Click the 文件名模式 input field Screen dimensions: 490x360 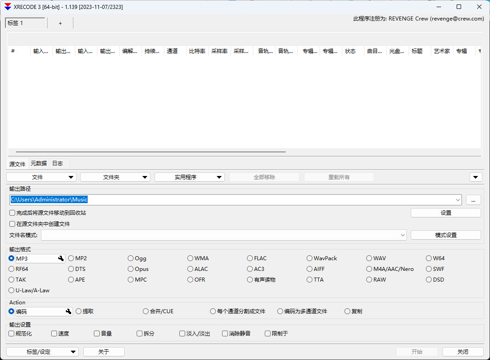point(224,235)
